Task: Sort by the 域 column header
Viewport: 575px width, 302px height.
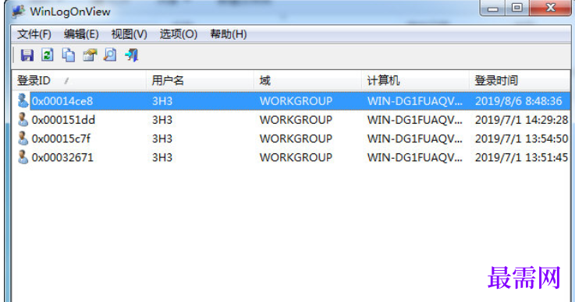Action: [307, 80]
